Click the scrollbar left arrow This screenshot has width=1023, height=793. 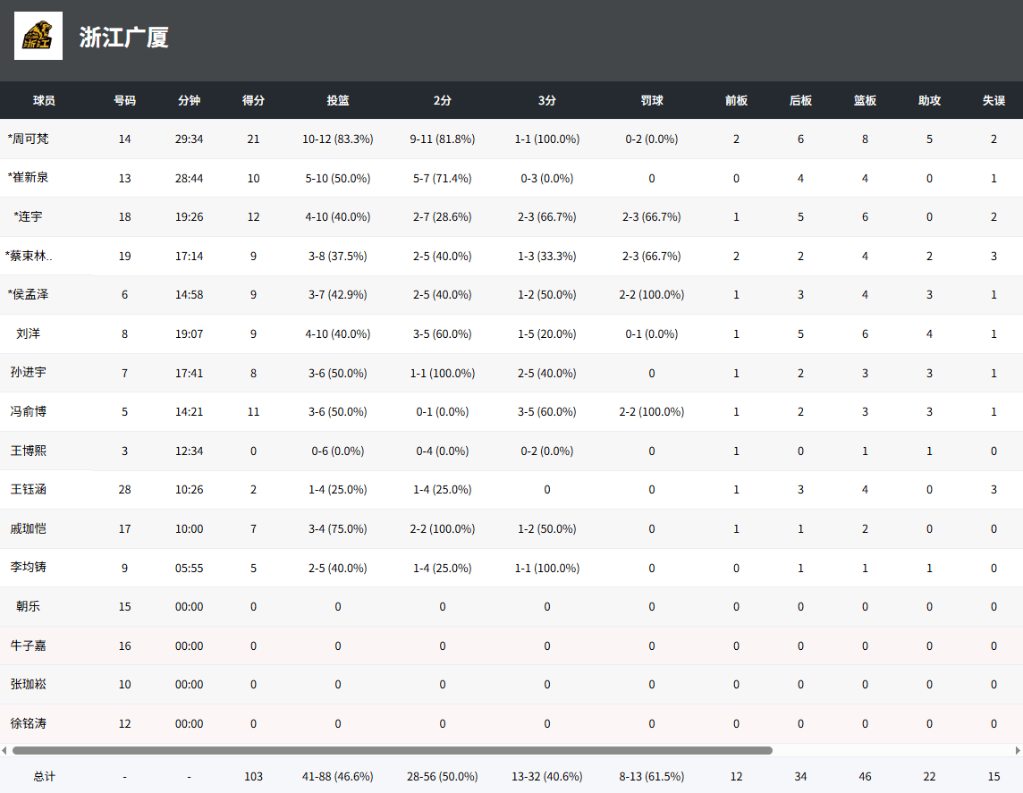4,750
